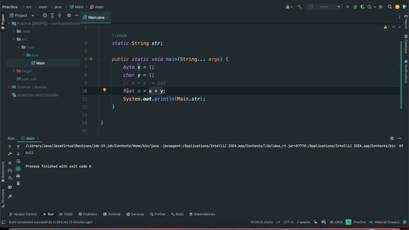Open the Services tool window
Viewport: 409px width, 230px height.
135,214
